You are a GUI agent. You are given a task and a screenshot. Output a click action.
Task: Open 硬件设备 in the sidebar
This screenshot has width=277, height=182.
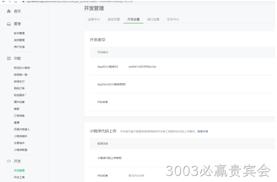tap(19, 102)
